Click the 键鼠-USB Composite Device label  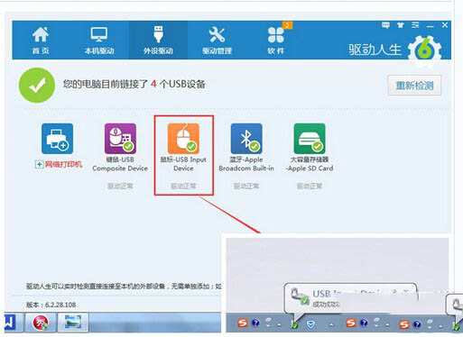tap(120, 164)
